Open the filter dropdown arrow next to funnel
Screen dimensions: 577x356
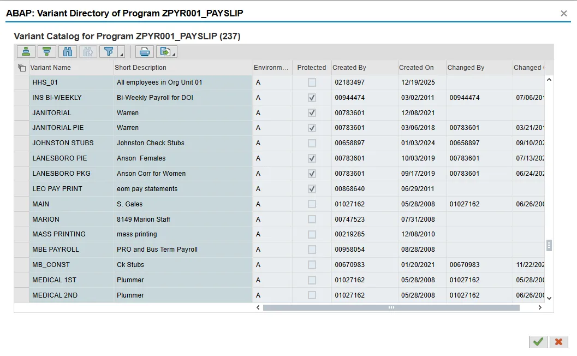click(121, 54)
